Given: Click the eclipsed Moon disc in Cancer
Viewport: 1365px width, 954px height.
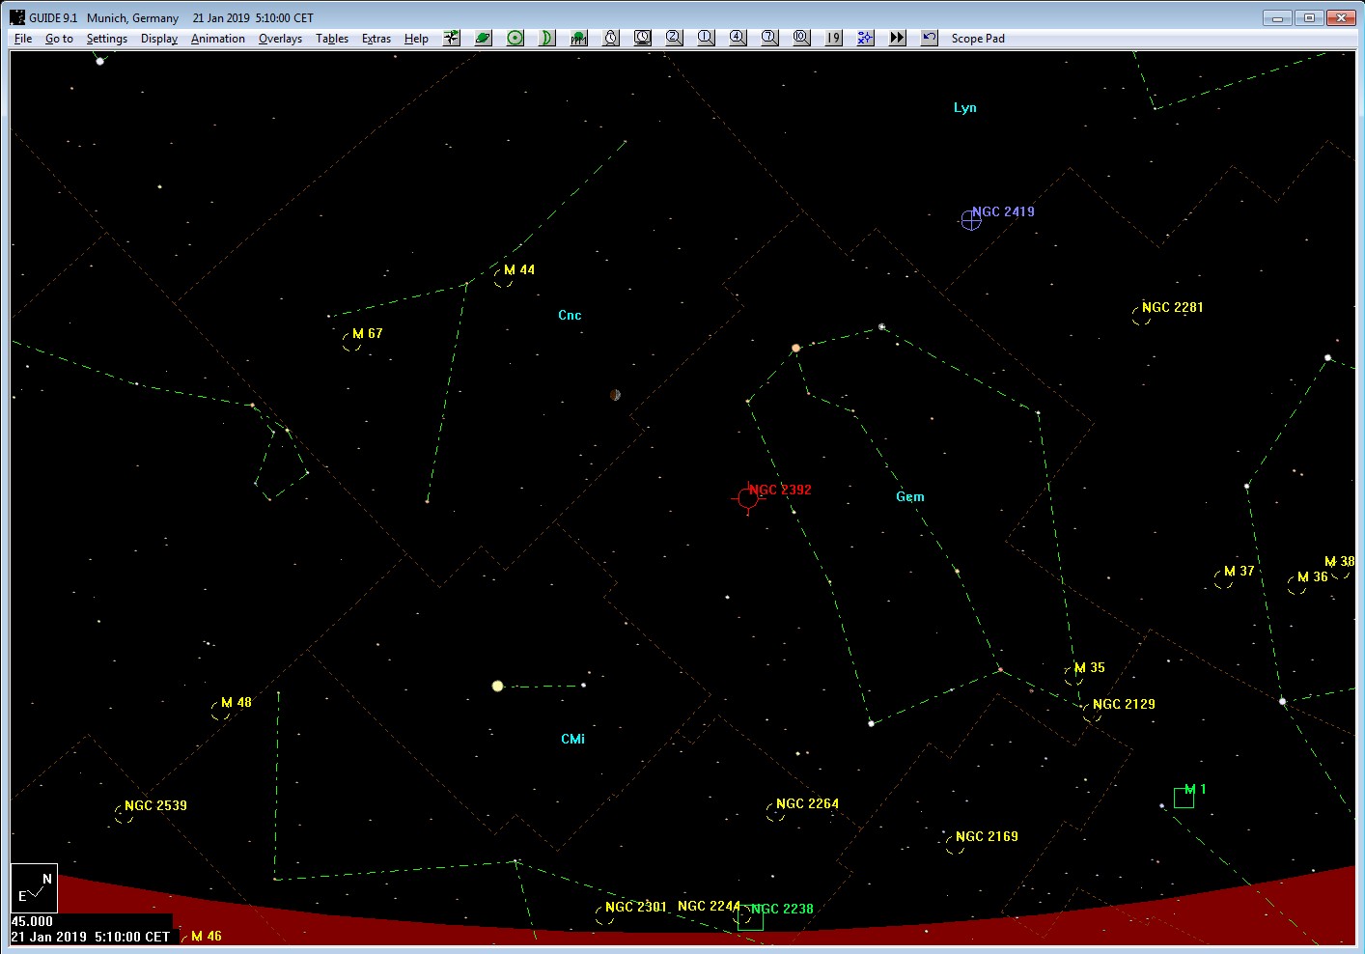Looking at the screenshot, I should [615, 395].
